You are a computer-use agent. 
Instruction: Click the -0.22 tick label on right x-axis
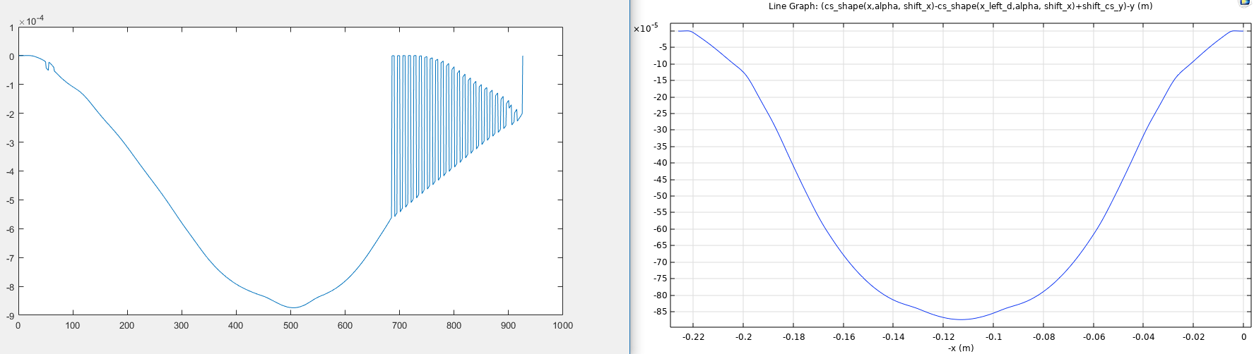693,337
